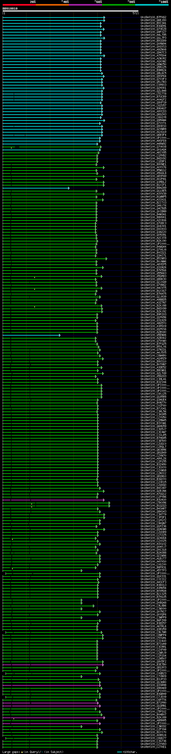
Task: Click hit label UniRef100_A3X102
Action: (x=153, y=544)
